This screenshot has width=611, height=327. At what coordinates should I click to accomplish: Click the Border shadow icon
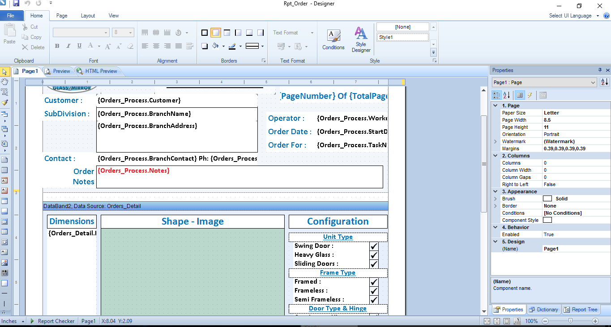tap(205, 46)
